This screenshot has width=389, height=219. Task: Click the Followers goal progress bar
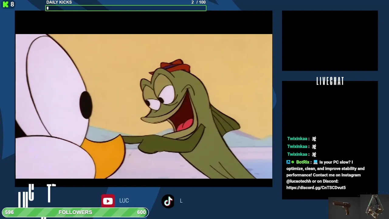(x=75, y=212)
